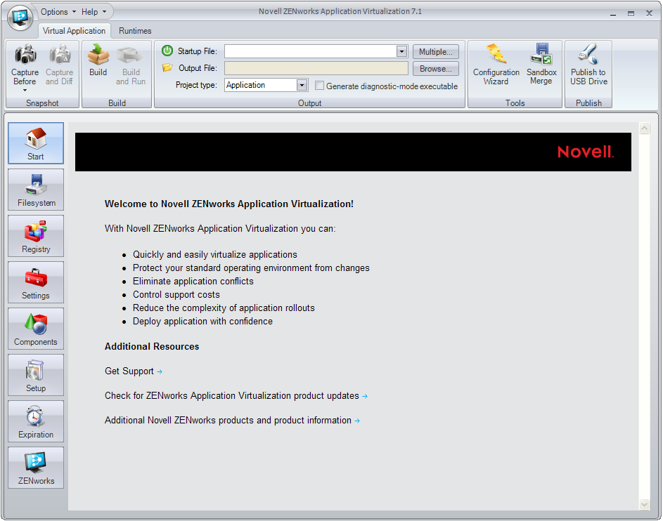Click Publish to USB Drive icon

(588, 54)
